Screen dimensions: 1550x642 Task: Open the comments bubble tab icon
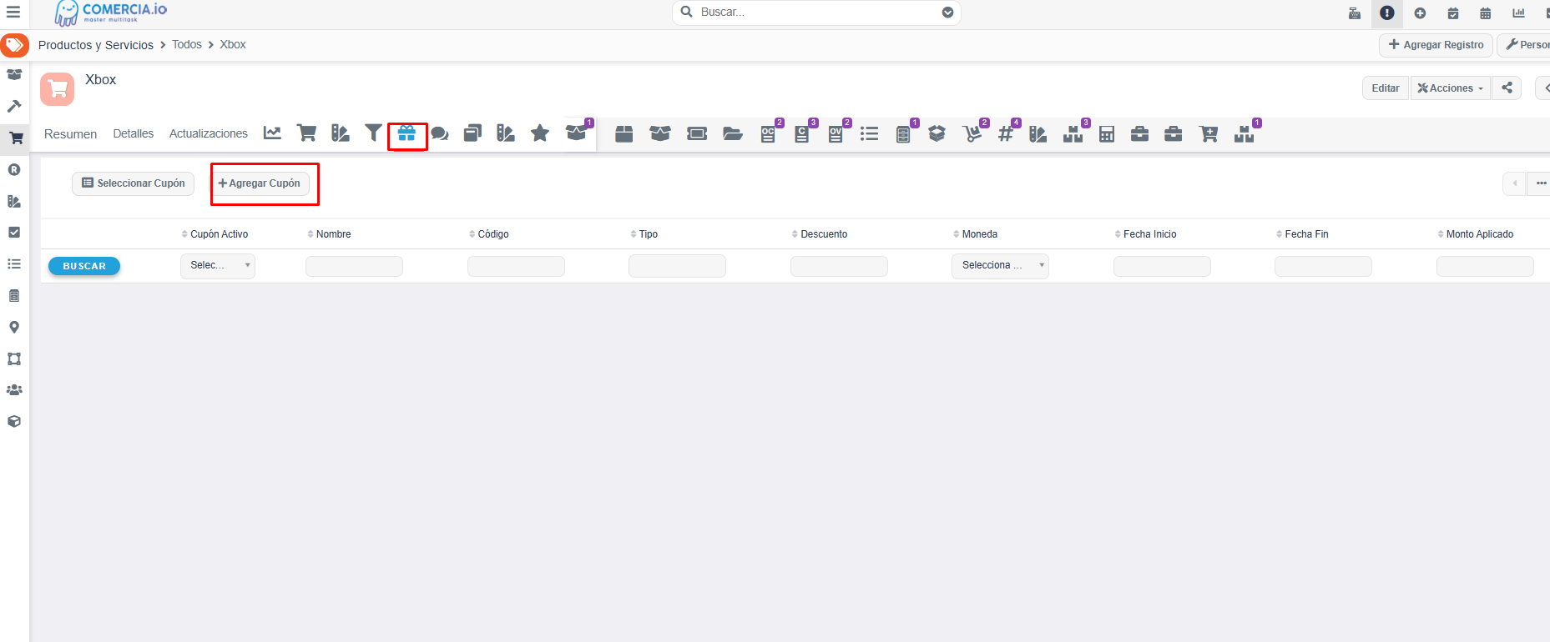click(440, 133)
